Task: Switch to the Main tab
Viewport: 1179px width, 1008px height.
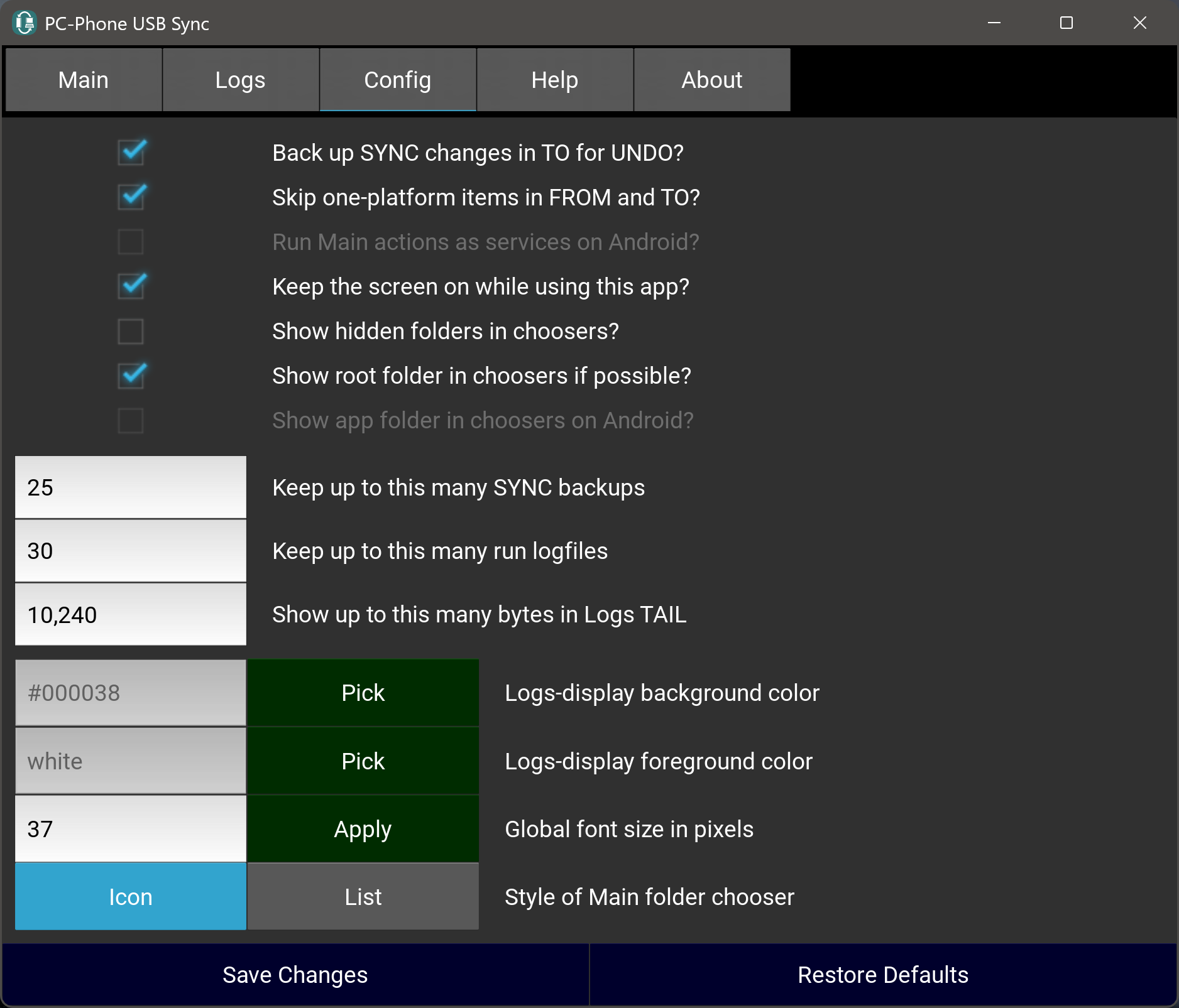Action: click(84, 80)
